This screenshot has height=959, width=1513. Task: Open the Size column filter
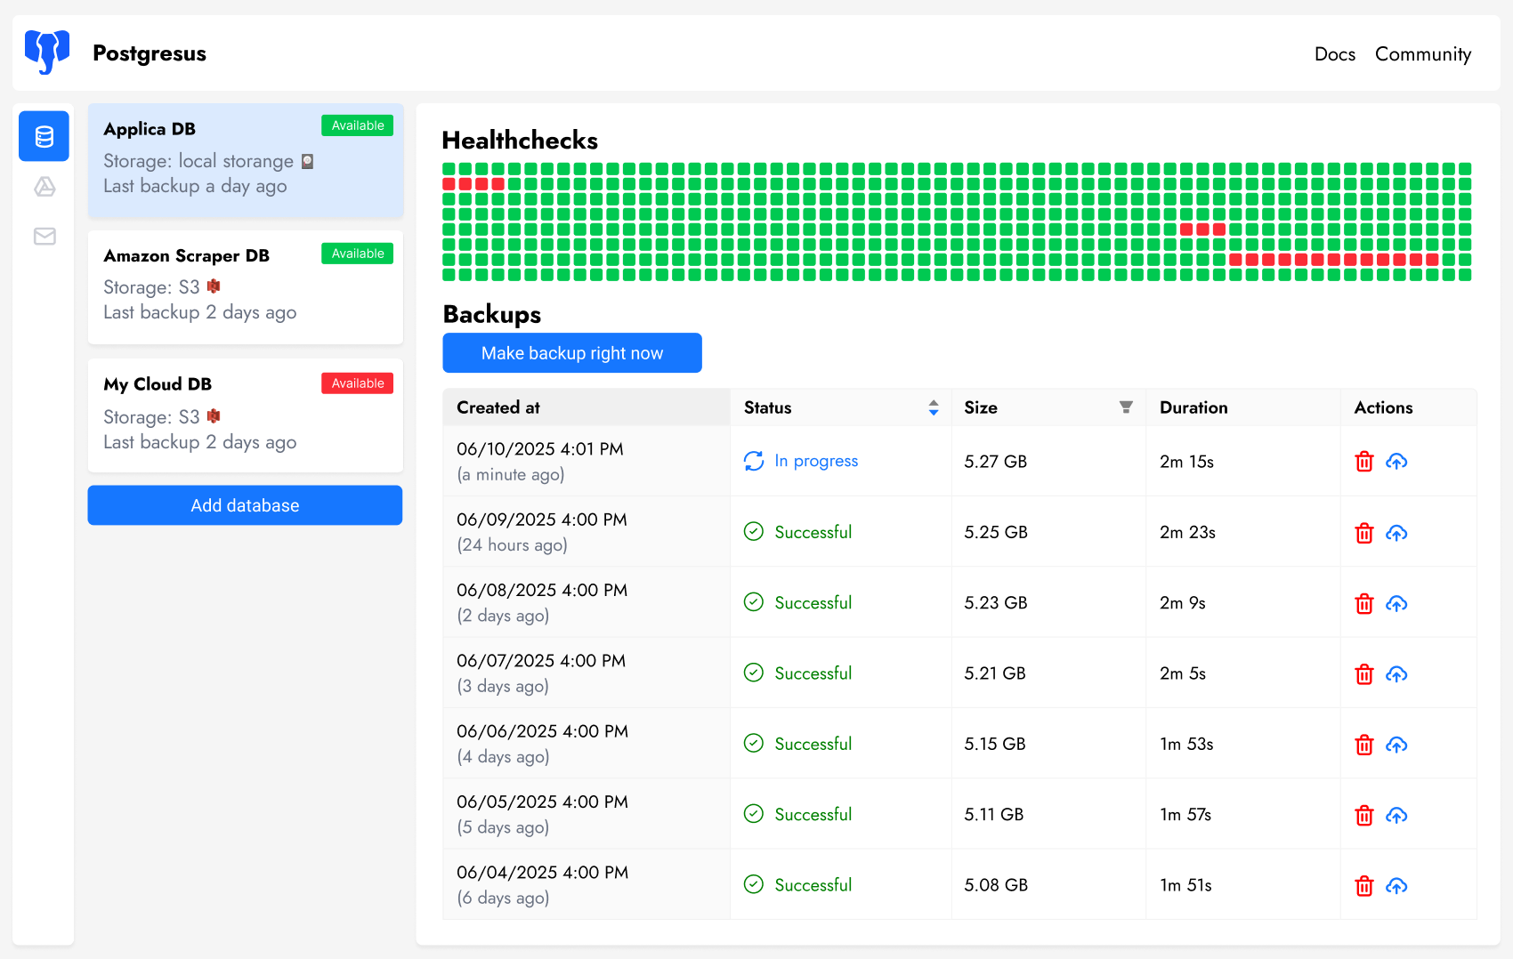[x=1127, y=407]
